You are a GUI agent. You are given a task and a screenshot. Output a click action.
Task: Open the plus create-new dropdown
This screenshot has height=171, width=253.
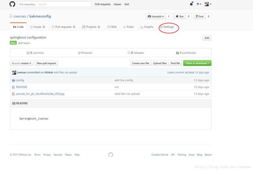(199, 4)
